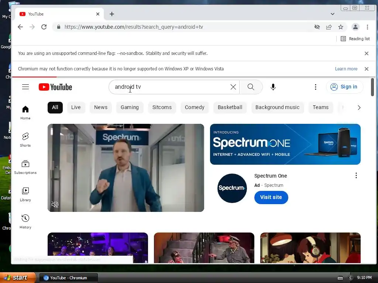Click the address bar URL
Screen dimensions: 378x283
[134, 27]
